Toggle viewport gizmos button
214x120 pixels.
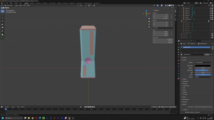tap(157, 6)
